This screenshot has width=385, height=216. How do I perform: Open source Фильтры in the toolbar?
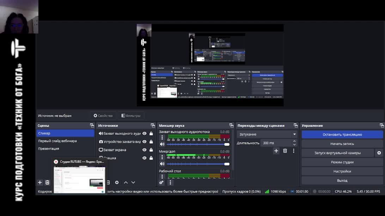[x=131, y=116]
